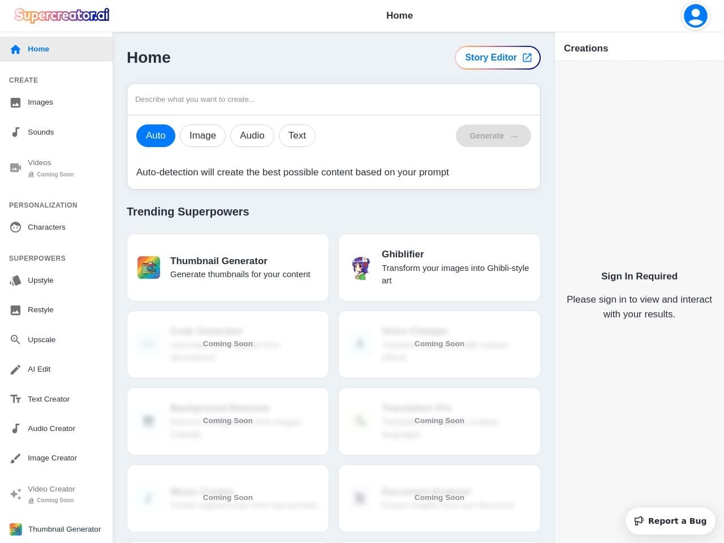Focus the prompt description input field

333,100
